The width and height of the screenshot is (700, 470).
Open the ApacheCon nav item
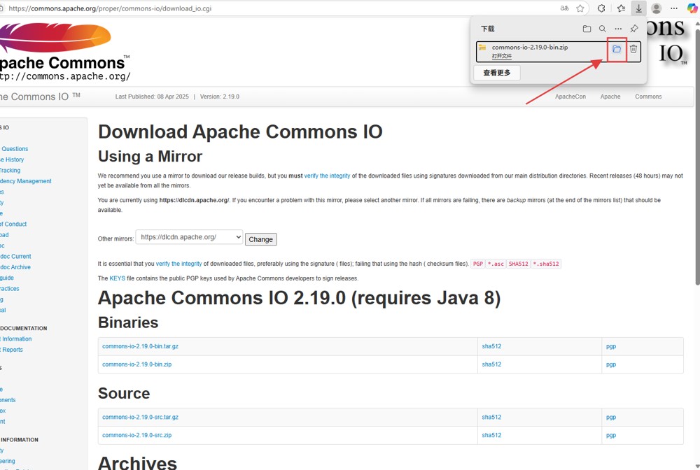point(570,97)
